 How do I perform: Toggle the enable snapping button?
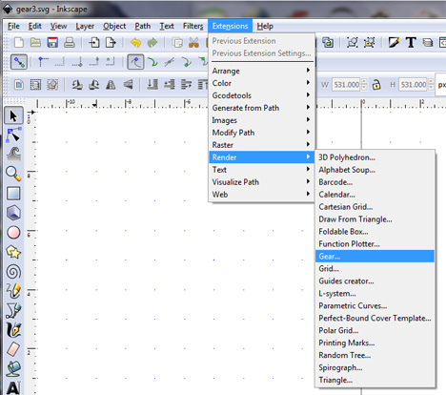point(19,62)
